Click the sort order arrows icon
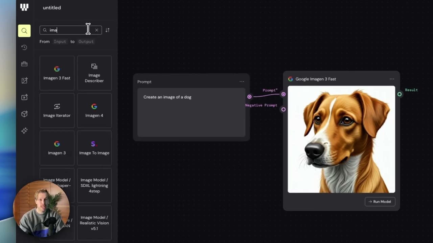The height and width of the screenshot is (243, 433). click(107, 30)
